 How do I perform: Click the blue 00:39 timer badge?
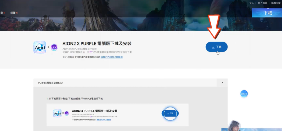click(244, 94)
